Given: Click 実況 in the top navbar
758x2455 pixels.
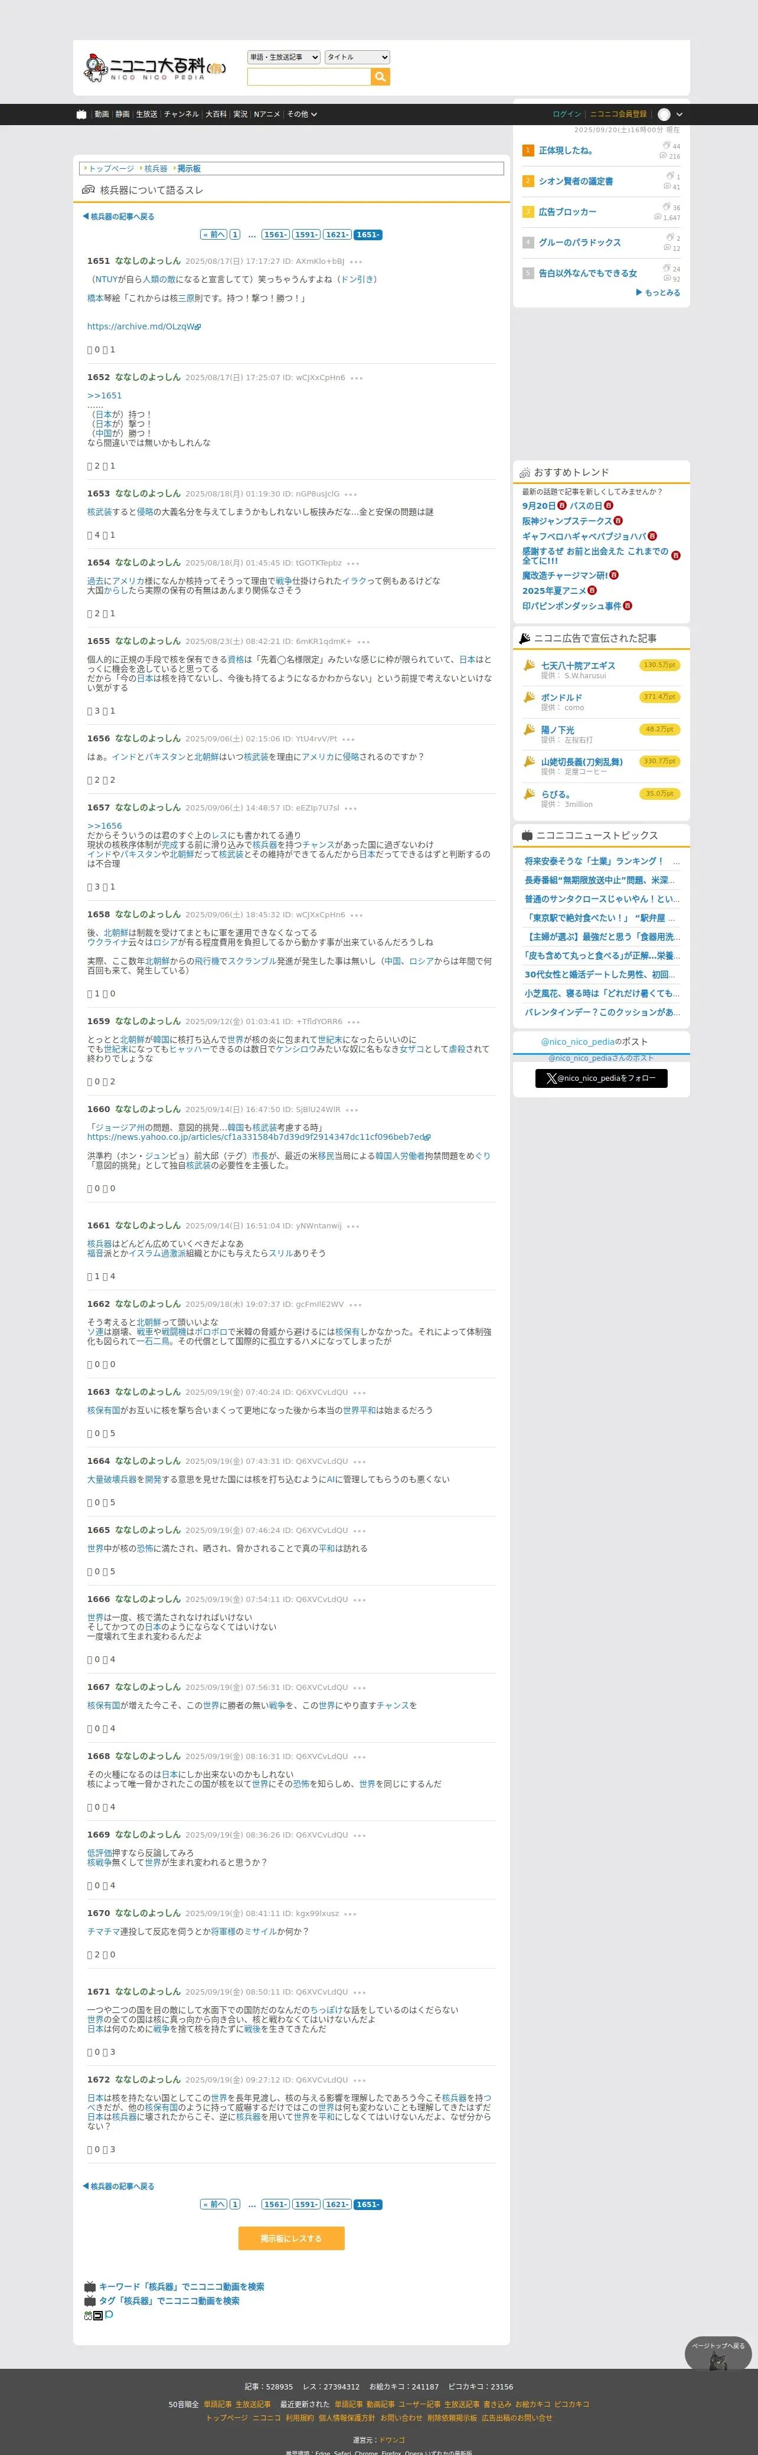Looking at the screenshot, I should [240, 115].
